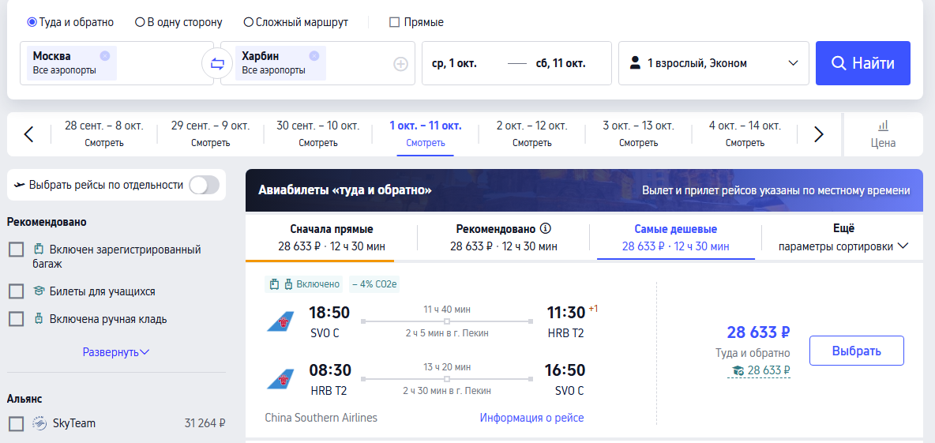
Task: Clear Москва departure city with x icon
Action: coord(105,55)
